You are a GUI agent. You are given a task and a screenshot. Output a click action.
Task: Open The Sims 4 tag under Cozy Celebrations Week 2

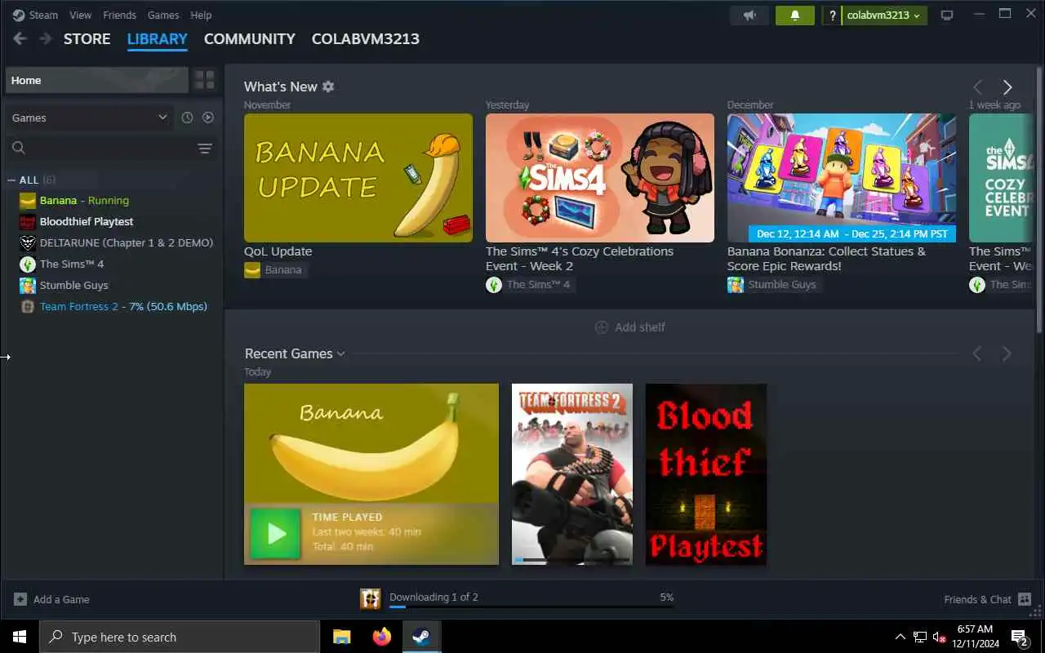(530, 284)
